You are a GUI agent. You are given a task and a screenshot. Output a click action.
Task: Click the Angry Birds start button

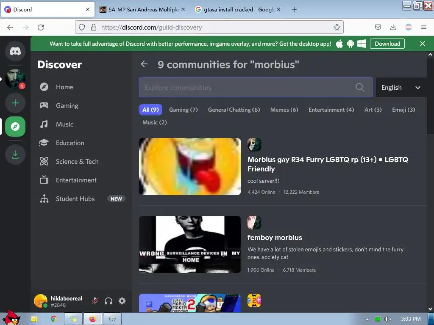point(11,318)
